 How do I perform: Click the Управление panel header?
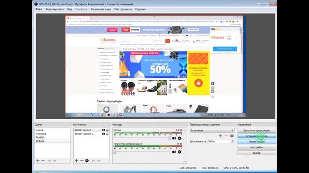pos(244,124)
